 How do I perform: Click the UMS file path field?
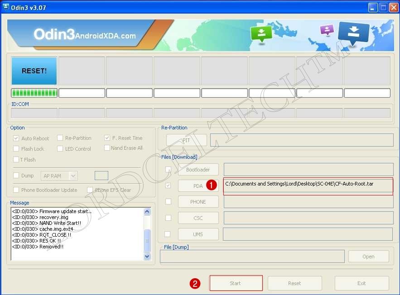pos(308,234)
